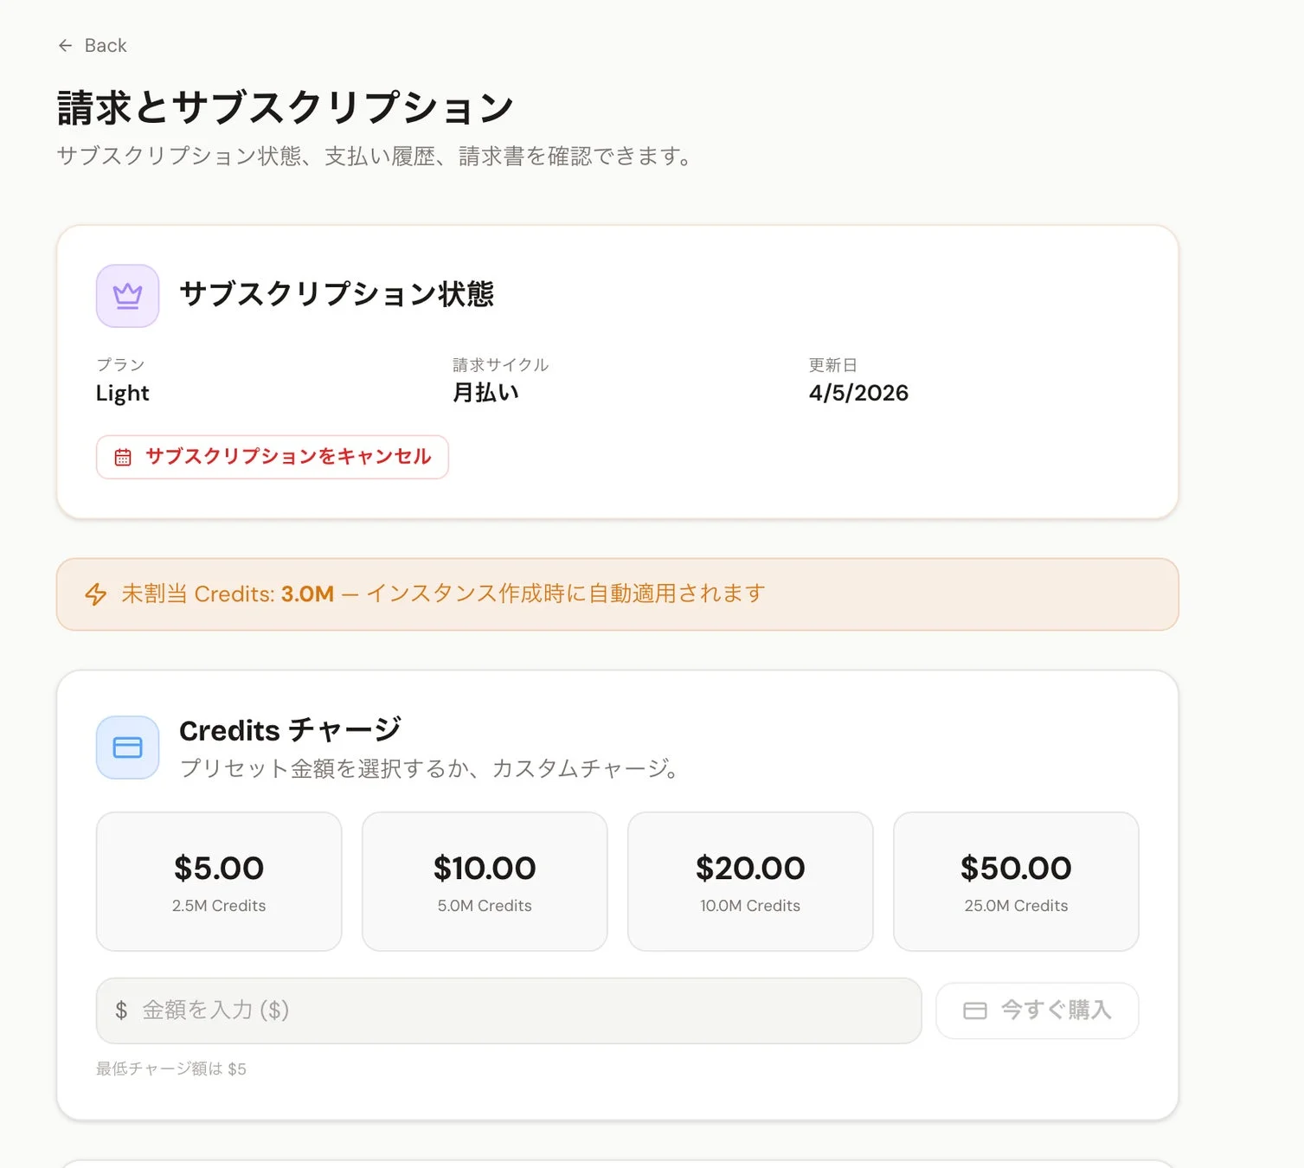Screen dimensions: 1304x1168
Task: Select the $5.00 credits preset
Action: click(x=219, y=881)
